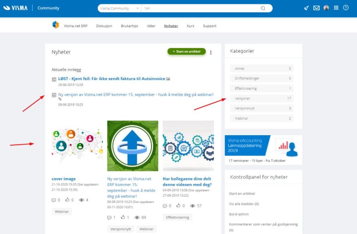Click Webinar tag next to Versjonsnytt
This screenshot has height=234, width=357.
(x=147, y=229)
